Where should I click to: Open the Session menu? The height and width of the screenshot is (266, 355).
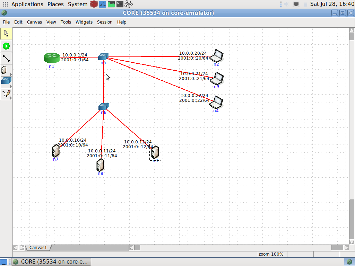pyautogui.click(x=105, y=22)
